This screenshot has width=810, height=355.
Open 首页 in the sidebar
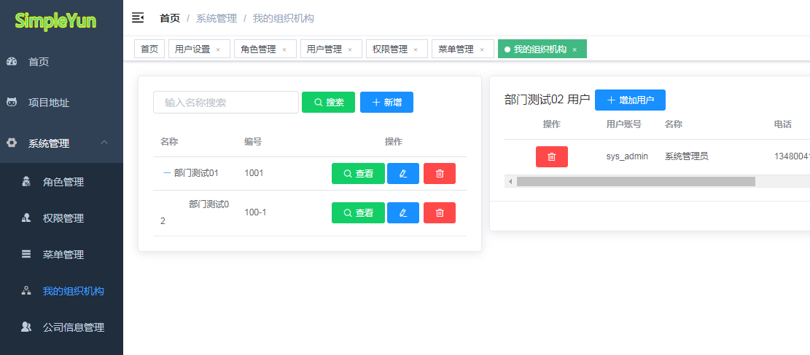tap(61, 62)
